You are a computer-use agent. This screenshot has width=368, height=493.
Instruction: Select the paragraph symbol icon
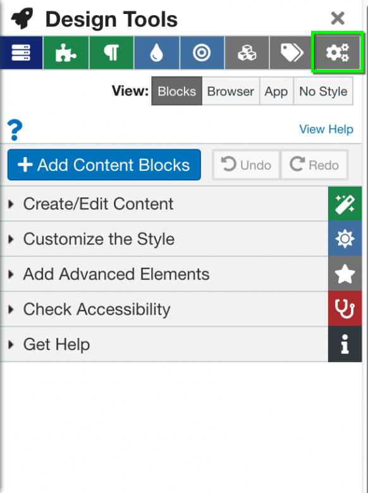(111, 53)
